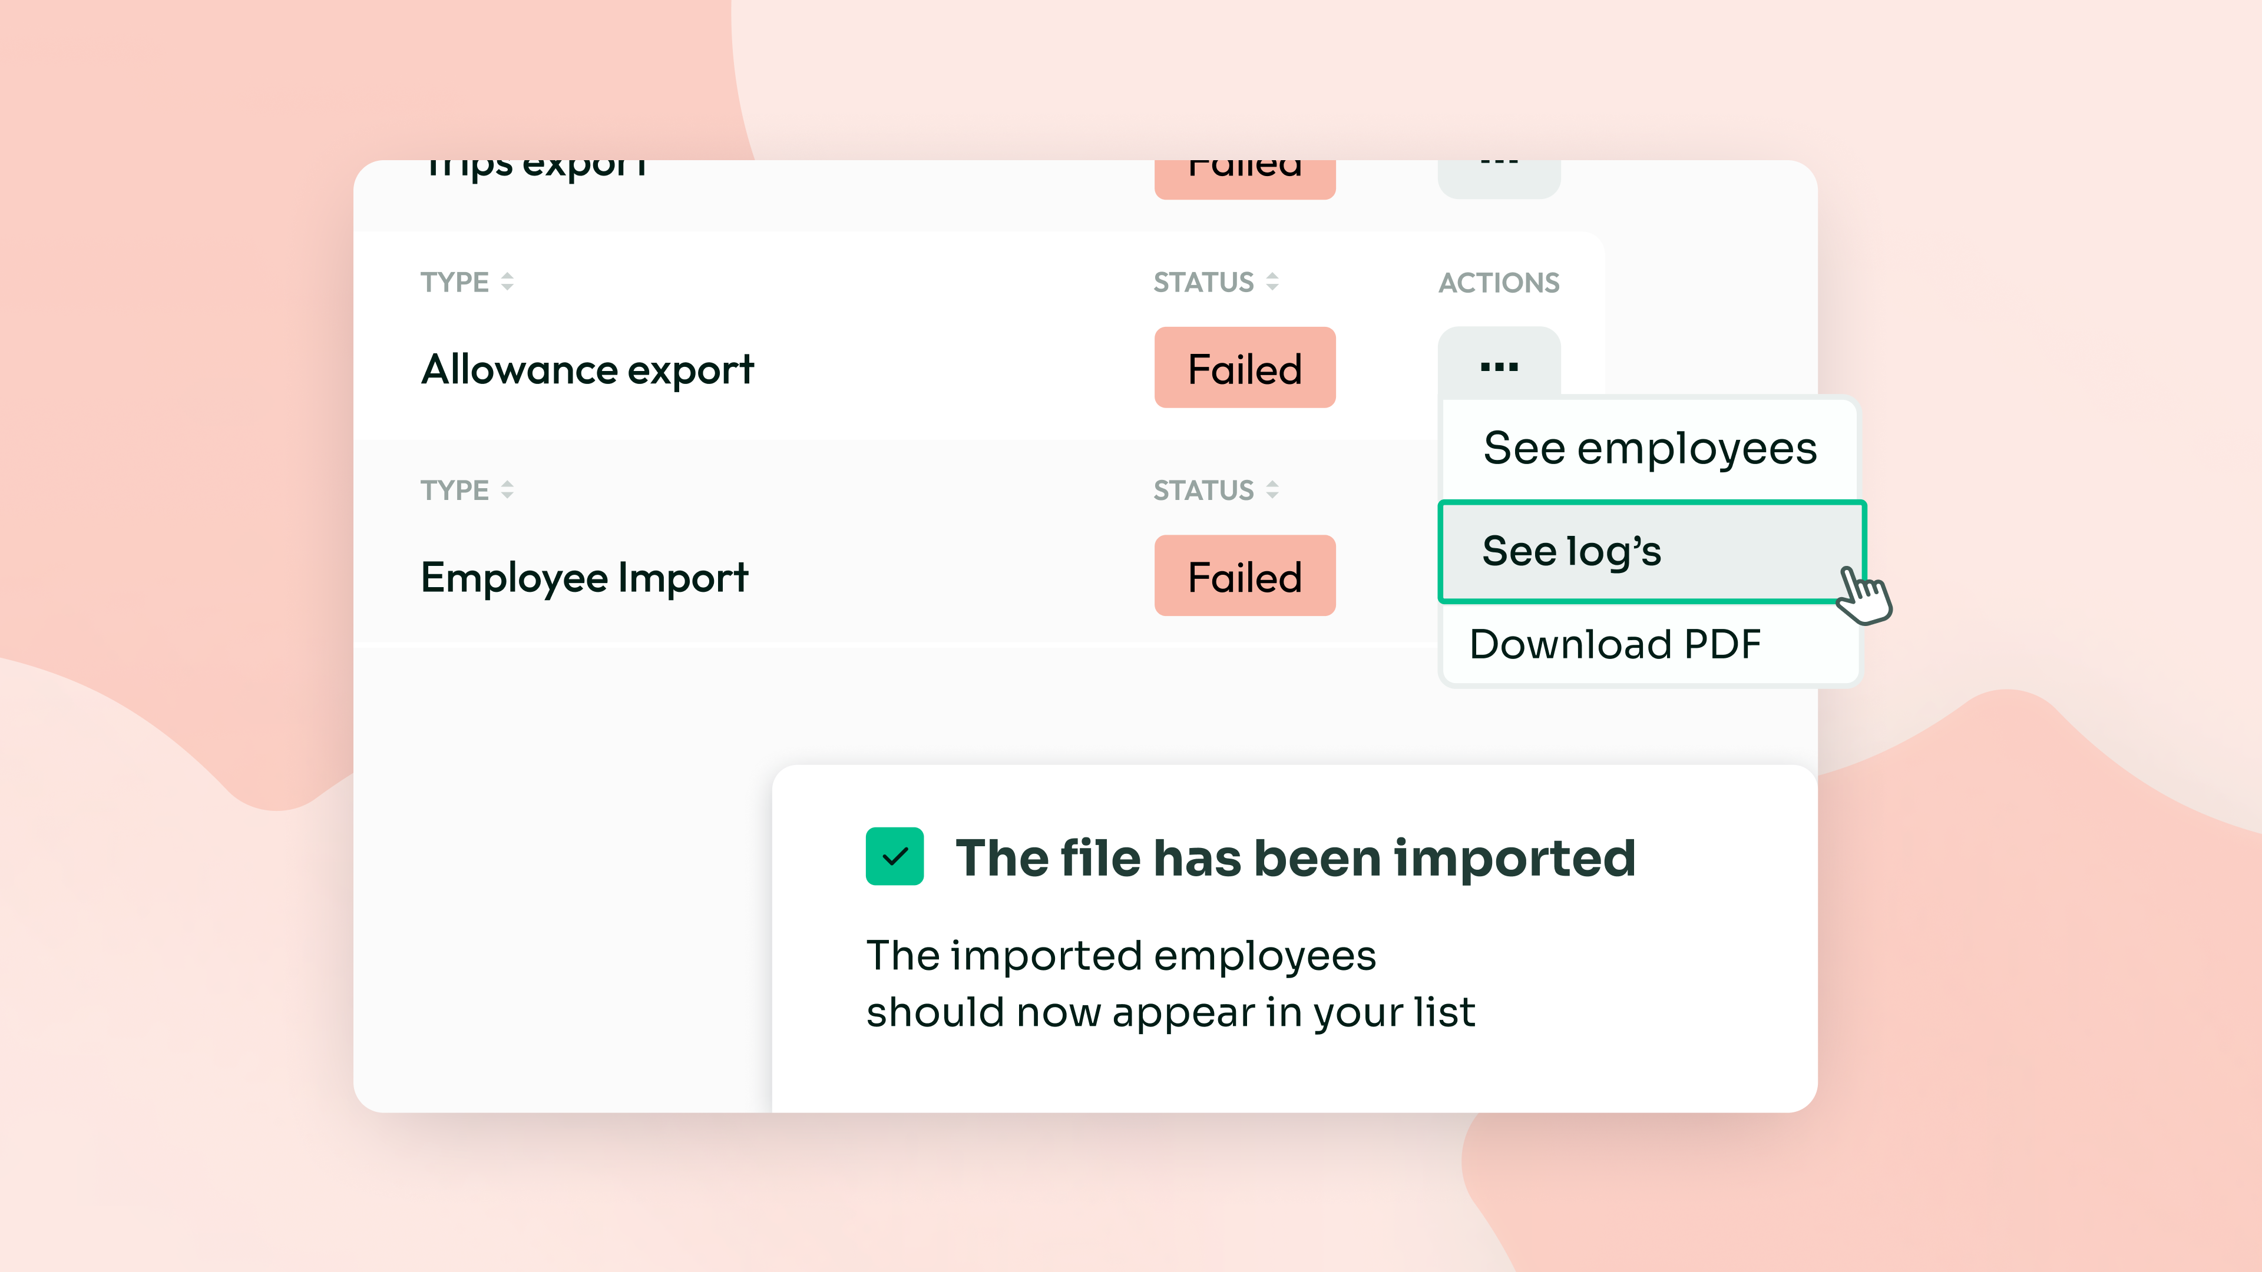This screenshot has width=2262, height=1272.
Task: Click Failed badge for Employee Import
Action: click(x=1244, y=576)
